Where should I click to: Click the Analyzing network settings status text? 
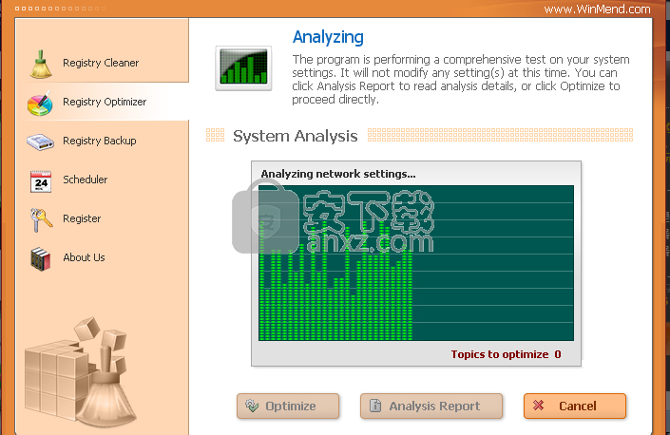click(x=338, y=174)
